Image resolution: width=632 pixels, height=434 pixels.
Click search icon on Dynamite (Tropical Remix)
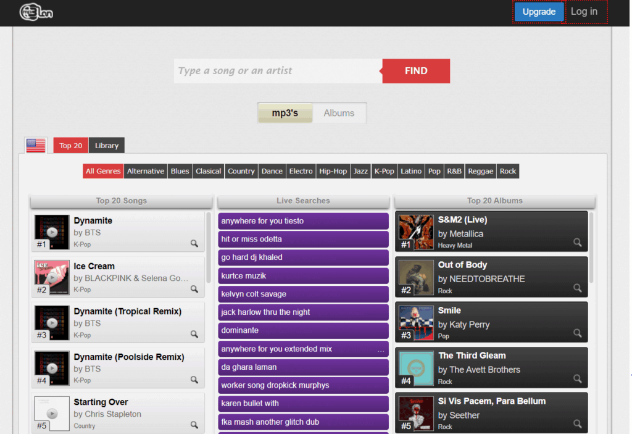(x=194, y=334)
